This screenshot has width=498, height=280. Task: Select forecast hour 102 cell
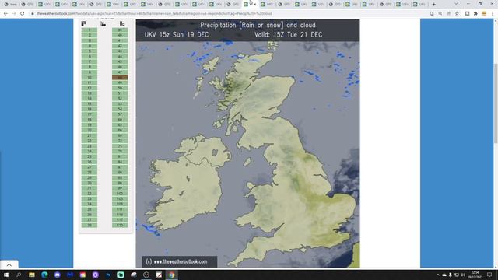pos(120,194)
